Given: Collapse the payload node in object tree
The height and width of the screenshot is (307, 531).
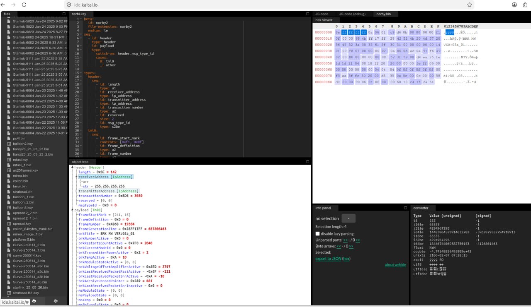Looking at the screenshot, I should [72, 210].
